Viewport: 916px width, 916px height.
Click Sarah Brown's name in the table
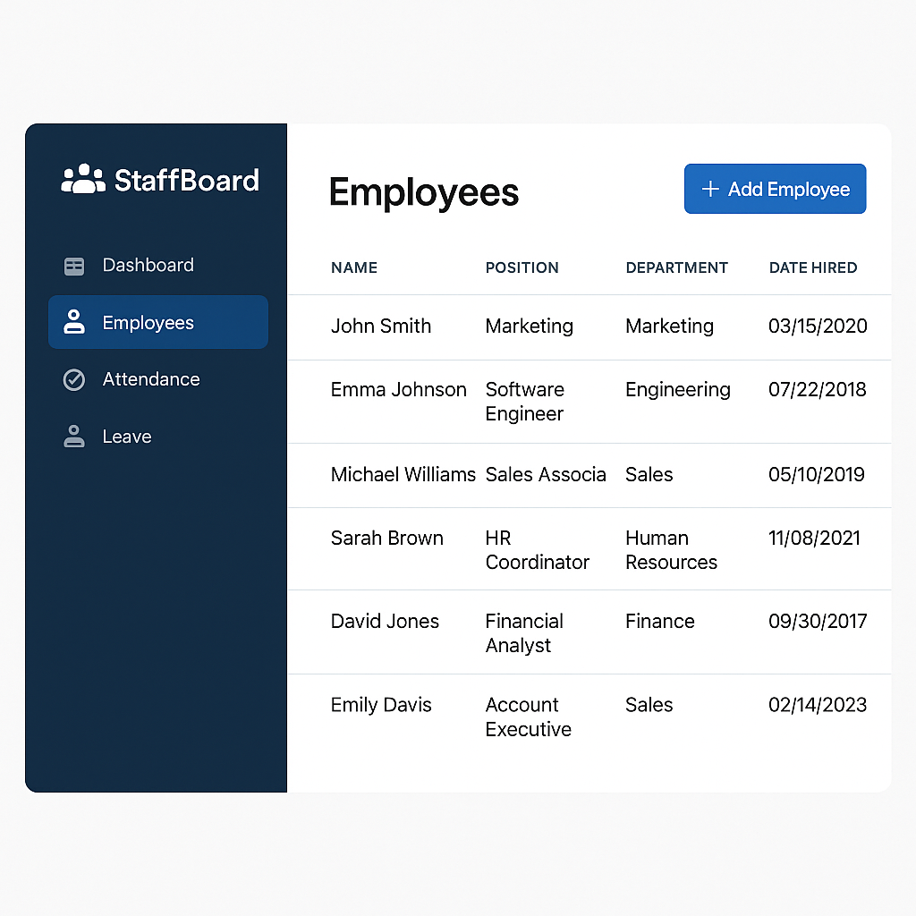coord(386,539)
